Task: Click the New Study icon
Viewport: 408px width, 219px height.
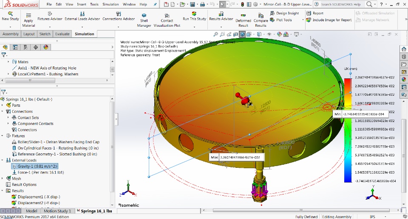Action: coord(10,14)
